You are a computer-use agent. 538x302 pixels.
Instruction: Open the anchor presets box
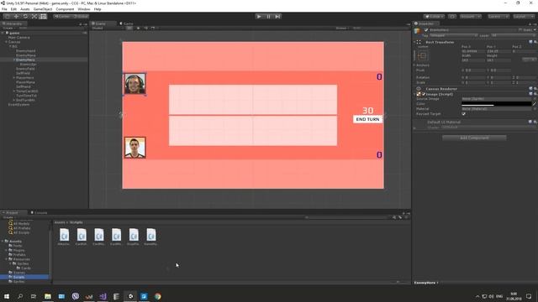click(422, 55)
